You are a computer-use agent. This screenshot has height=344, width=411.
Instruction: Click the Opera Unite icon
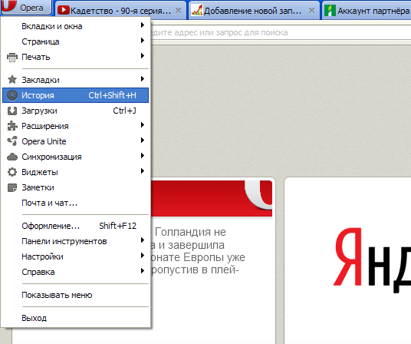tap(12, 141)
